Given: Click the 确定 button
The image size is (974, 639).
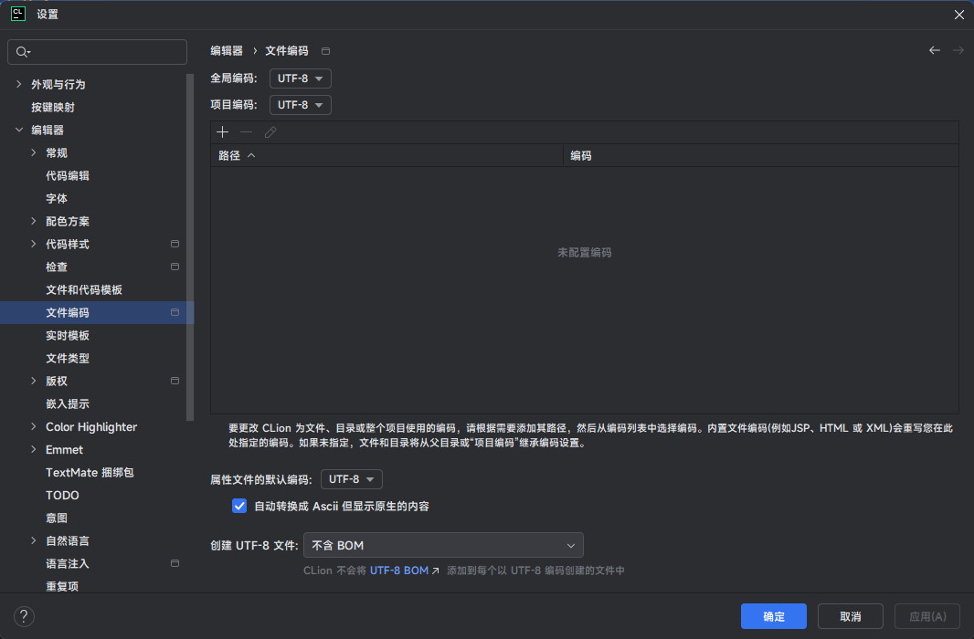Looking at the screenshot, I should [773, 616].
